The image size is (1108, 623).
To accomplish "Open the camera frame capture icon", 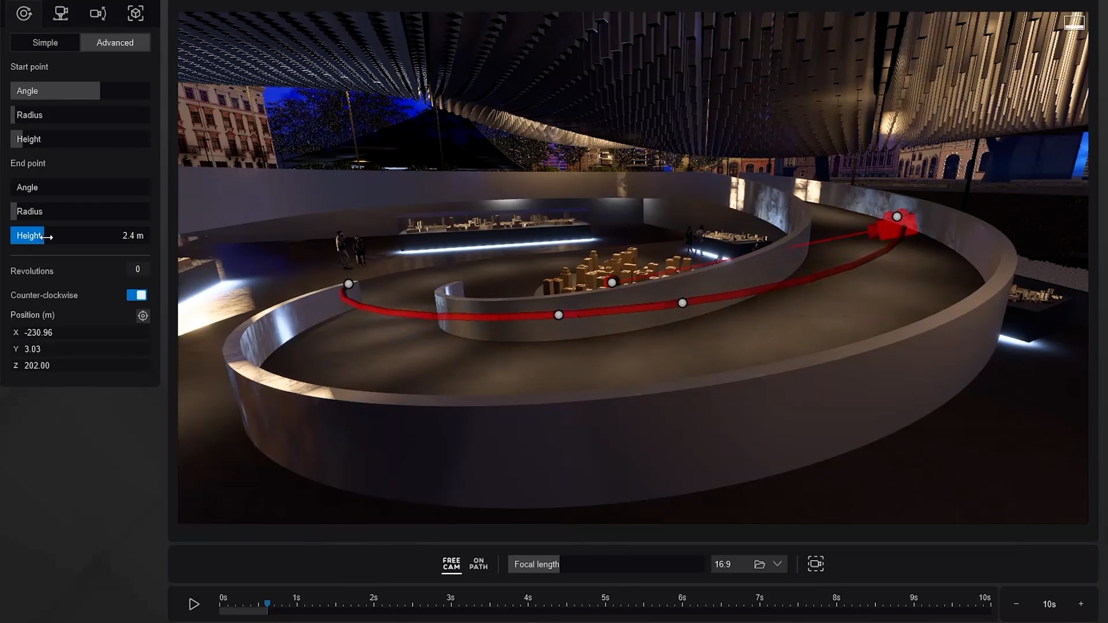I will pyautogui.click(x=815, y=564).
